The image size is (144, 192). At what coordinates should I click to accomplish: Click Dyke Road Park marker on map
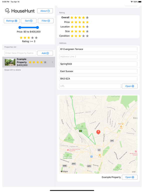pos(69,138)
